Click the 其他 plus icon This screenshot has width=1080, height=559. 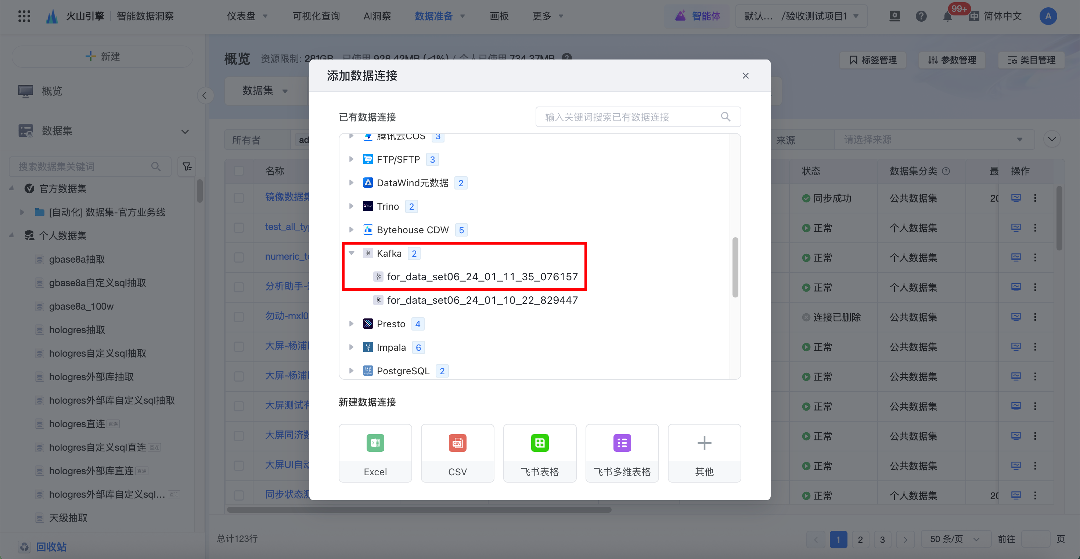click(x=704, y=443)
